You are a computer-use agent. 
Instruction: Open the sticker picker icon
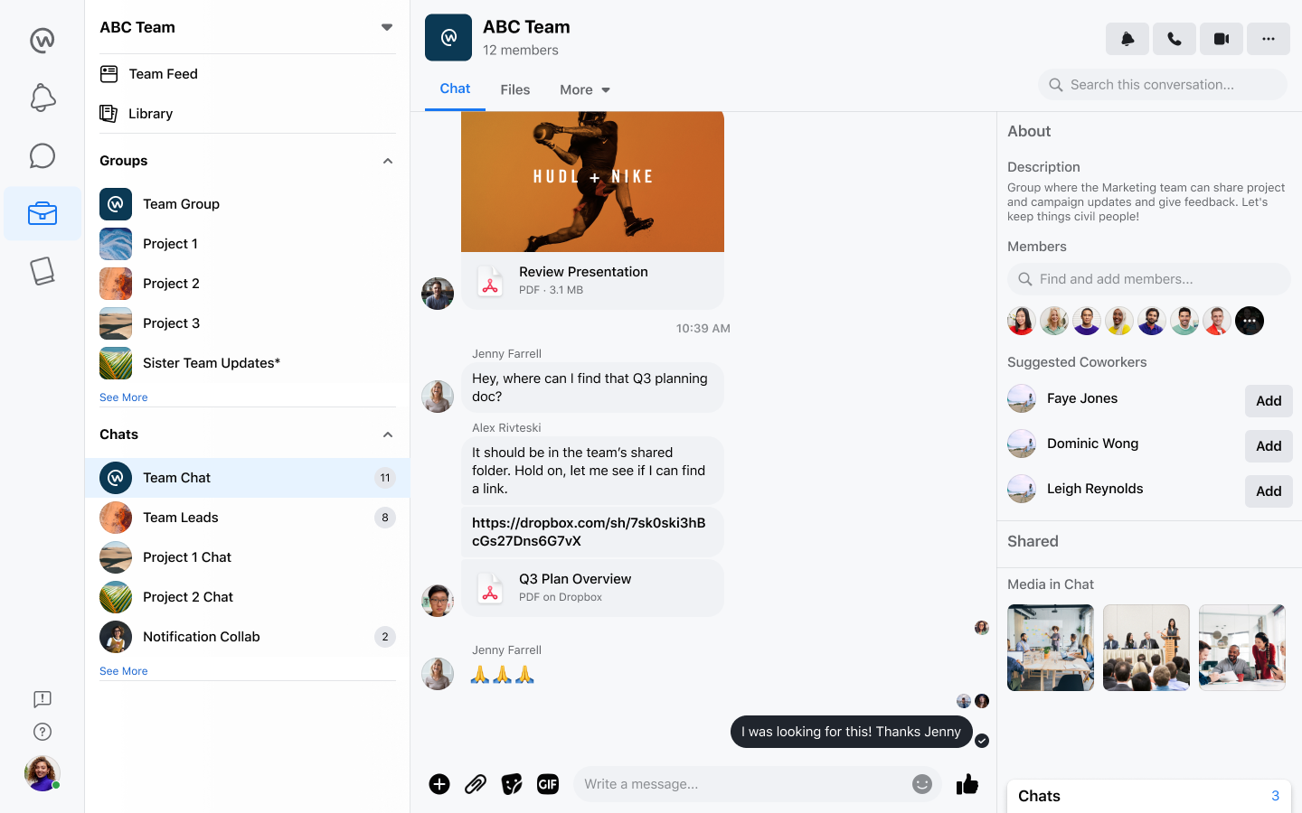[x=512, y=784]
